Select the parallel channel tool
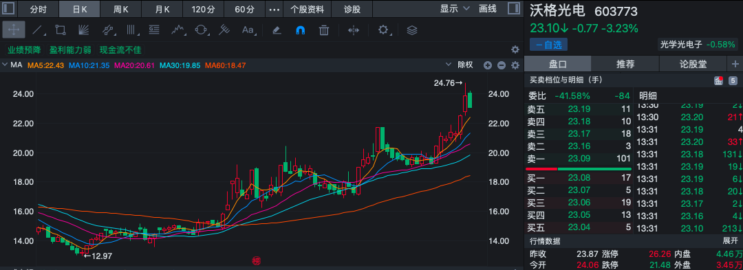The width and height of the screenshot is (743, 270). pyautogui.click(x=109, y=30)
